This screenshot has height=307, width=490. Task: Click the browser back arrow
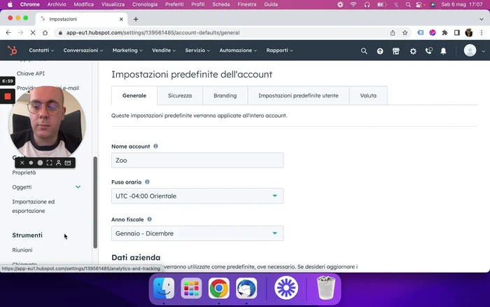8,32
